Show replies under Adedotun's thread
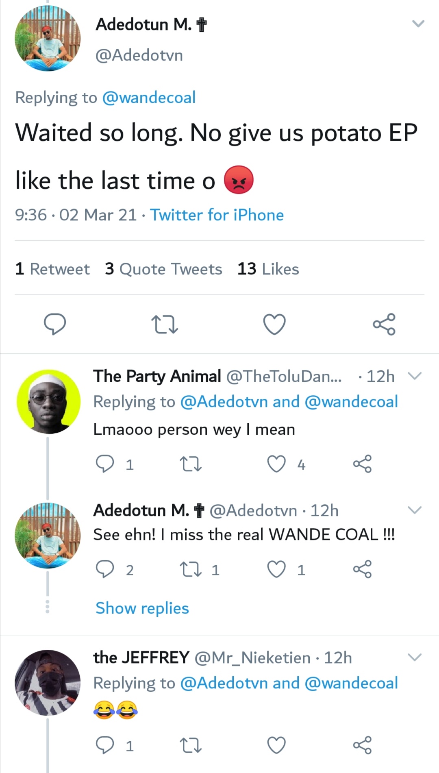439x773 pixels. (x=142, y=608)
